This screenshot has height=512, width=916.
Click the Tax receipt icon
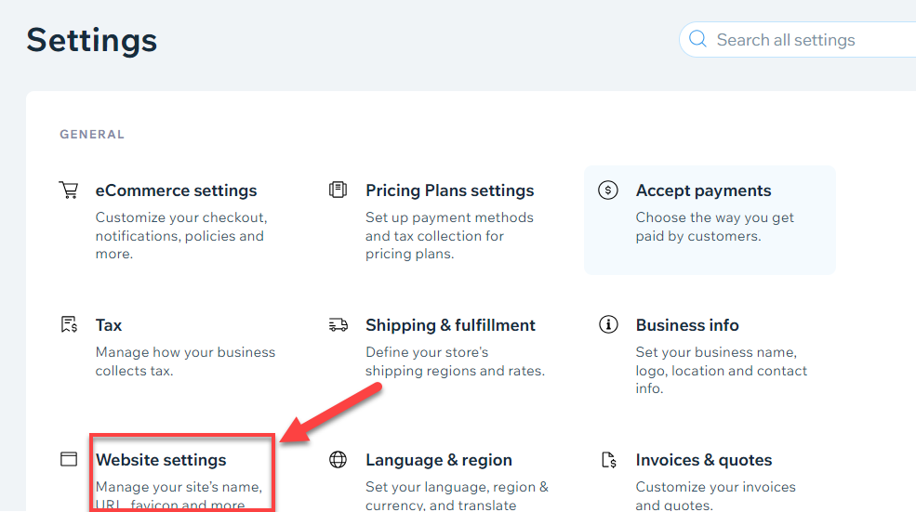coord(69,324)
